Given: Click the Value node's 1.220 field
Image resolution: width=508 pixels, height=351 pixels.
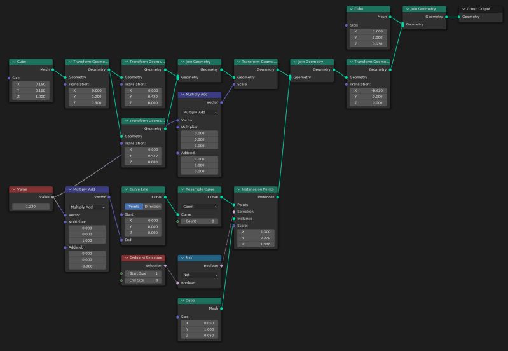Looking at the screenshot, I should click(31, 207).
